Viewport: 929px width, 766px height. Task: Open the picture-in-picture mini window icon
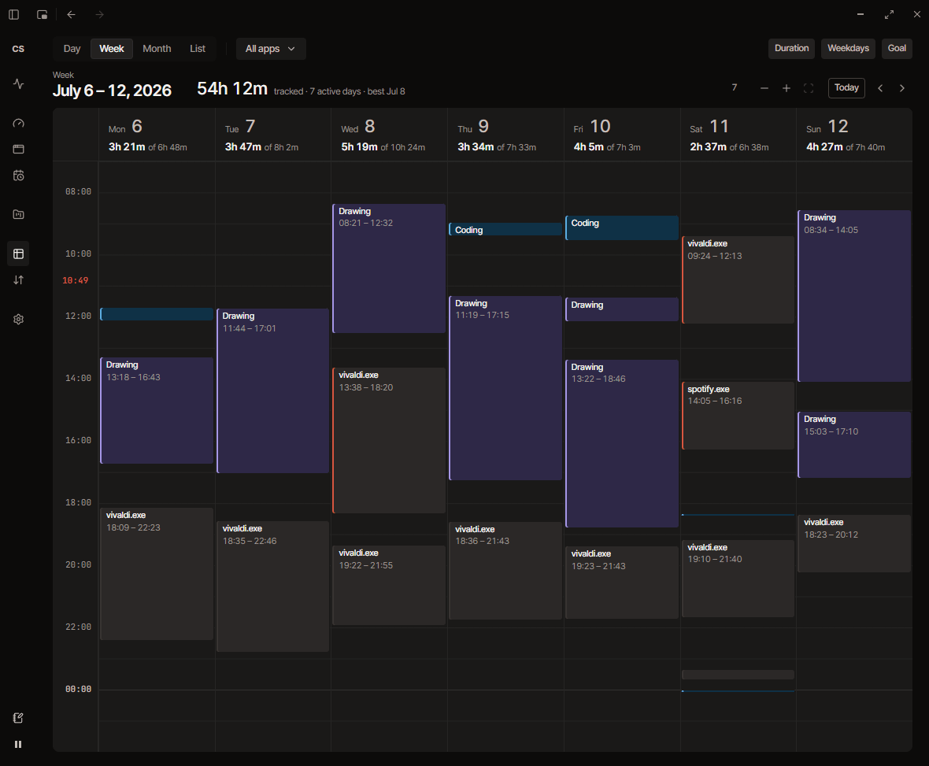coord(42,15)
